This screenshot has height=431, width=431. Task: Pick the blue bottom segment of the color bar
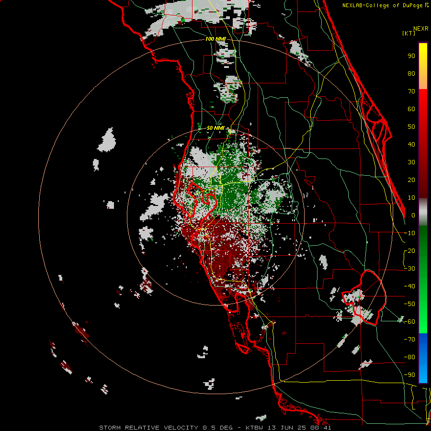(423, 358)
